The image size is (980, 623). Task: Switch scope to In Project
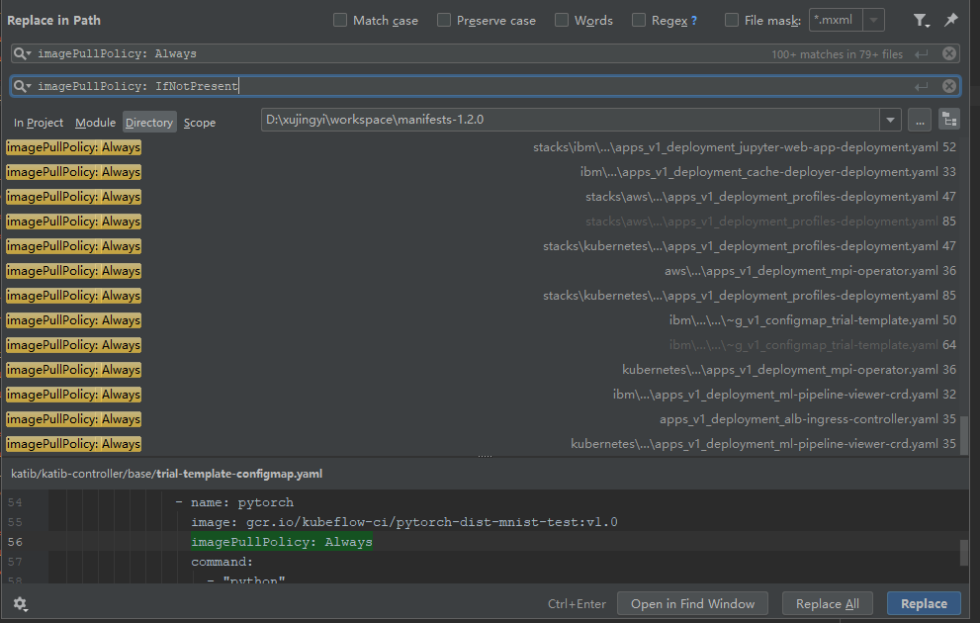click(x=39, y=122)
